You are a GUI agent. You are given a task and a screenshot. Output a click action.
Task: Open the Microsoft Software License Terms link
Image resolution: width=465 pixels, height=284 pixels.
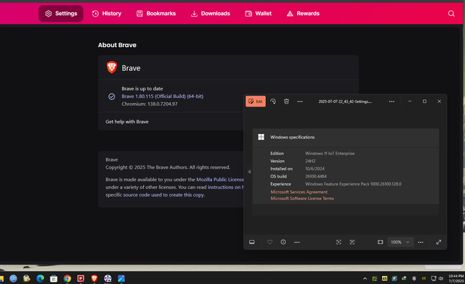(302, 199)
